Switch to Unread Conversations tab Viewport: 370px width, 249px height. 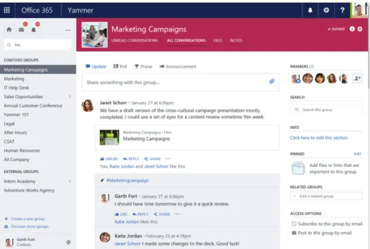[x=134, y=40]
